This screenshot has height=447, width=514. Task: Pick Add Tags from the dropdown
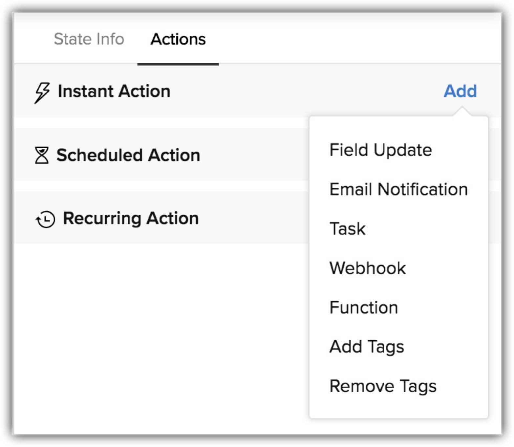tap(366, 347)
